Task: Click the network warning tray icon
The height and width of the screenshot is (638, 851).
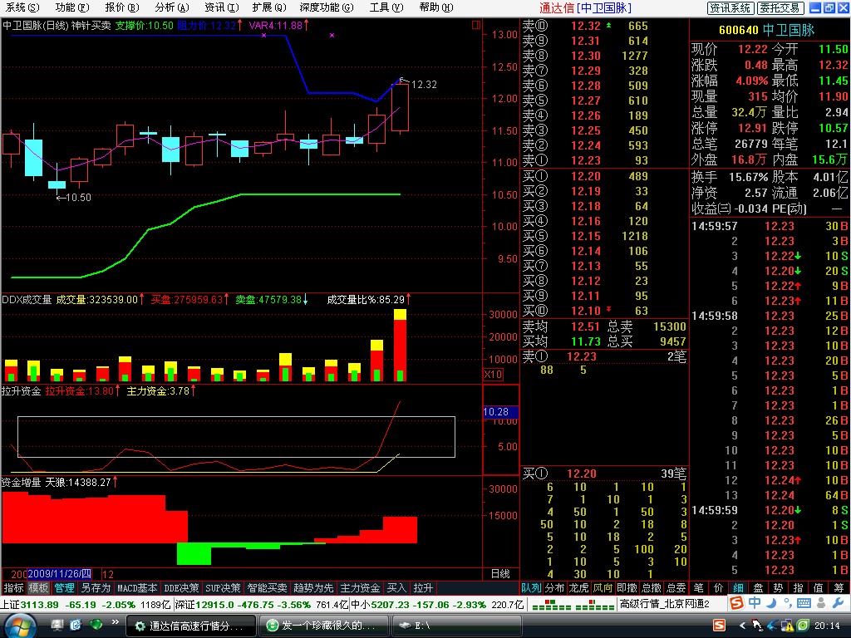Action: point(787,626)
